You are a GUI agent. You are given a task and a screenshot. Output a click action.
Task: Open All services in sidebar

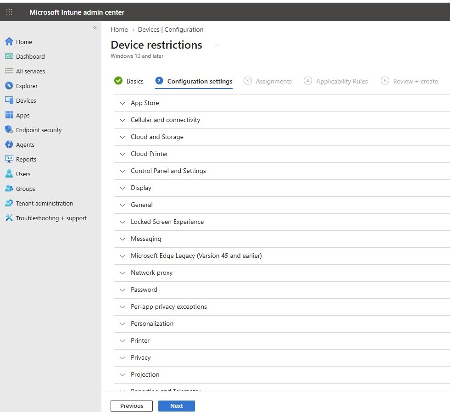coord(30,72)
